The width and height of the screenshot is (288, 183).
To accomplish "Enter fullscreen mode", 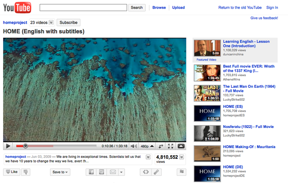I will 171,146.
